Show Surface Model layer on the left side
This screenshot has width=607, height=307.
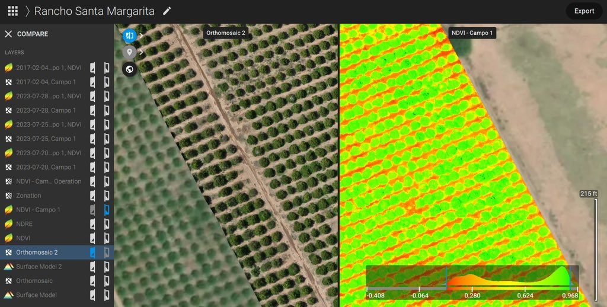[x=92, y=295]
